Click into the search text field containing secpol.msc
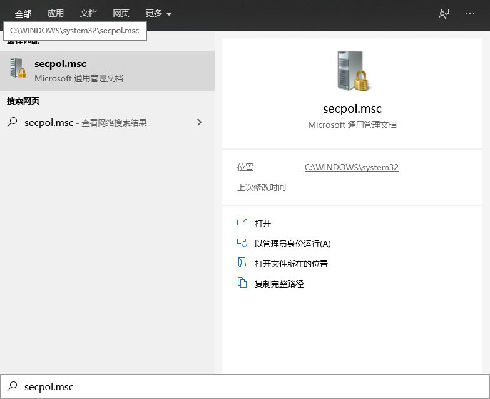This screenshot has height=399, width=490. tap(250, 386)
